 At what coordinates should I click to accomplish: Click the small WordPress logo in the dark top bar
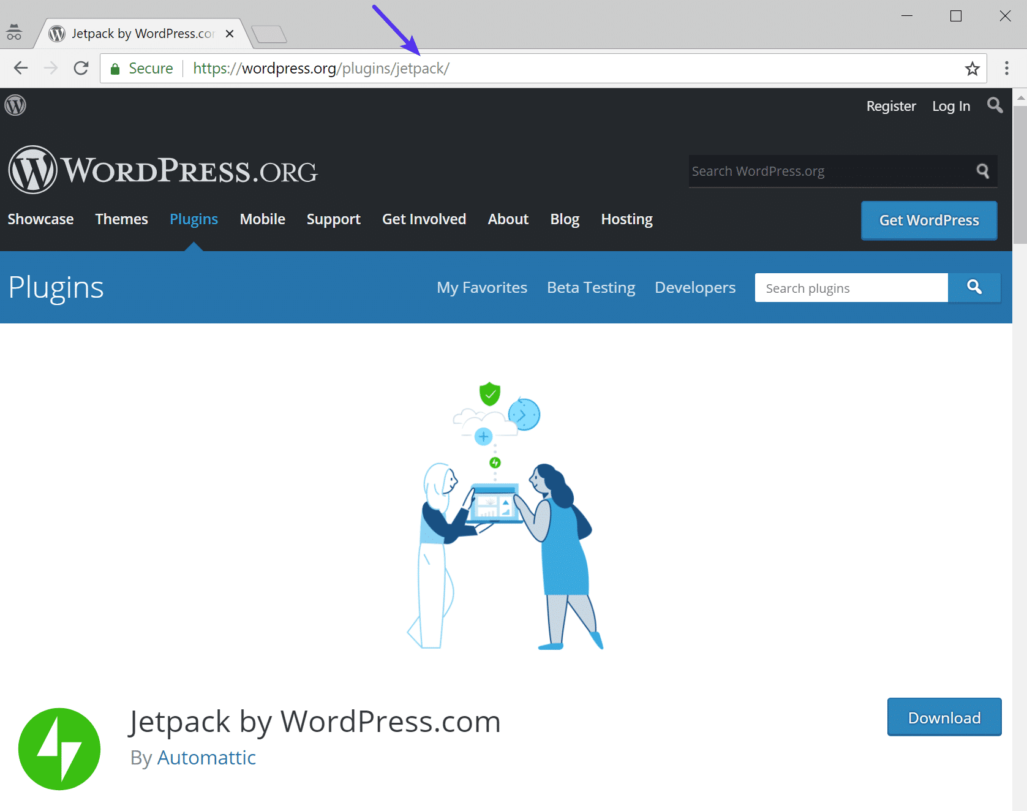pos(15,105)
